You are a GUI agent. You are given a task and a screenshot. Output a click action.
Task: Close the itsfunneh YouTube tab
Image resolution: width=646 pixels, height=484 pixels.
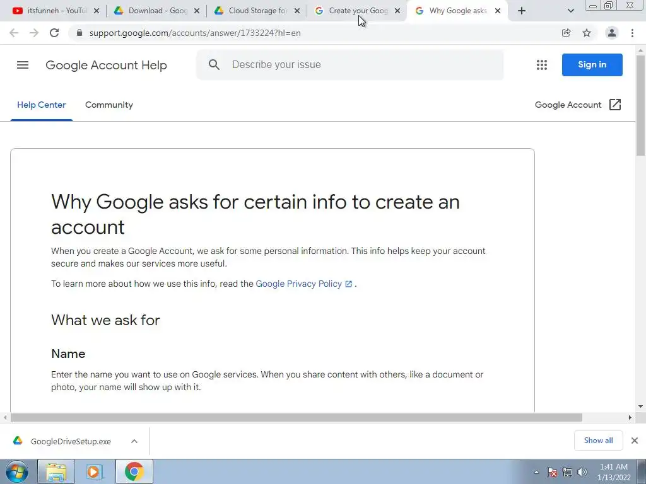tap(97, 11)
